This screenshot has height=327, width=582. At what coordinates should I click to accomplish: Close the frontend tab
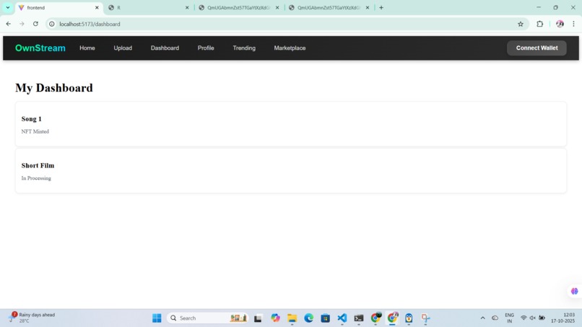pyautogui.click(x=97, y=7)
